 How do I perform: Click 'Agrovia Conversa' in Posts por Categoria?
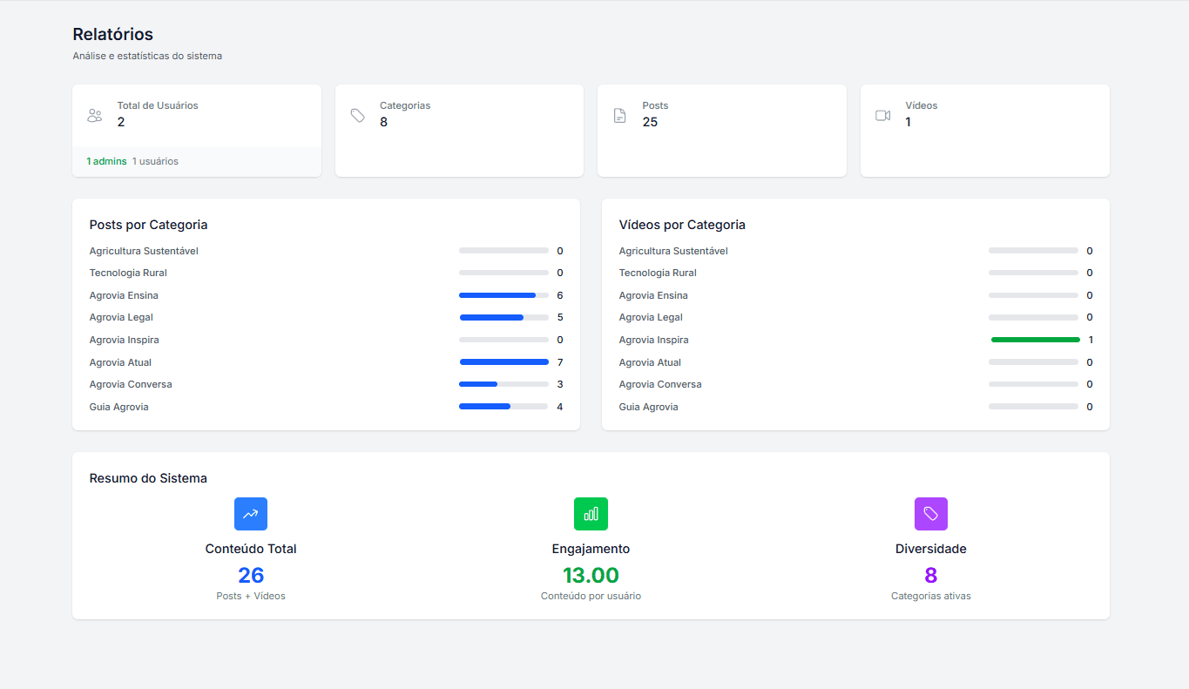131,384
